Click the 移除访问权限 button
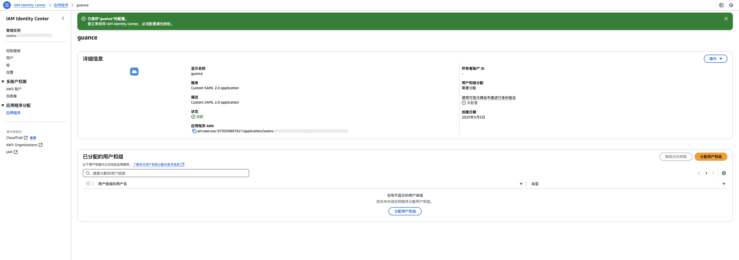The width and height of the screenshot is (739, 260). click(x=676, y=157)
